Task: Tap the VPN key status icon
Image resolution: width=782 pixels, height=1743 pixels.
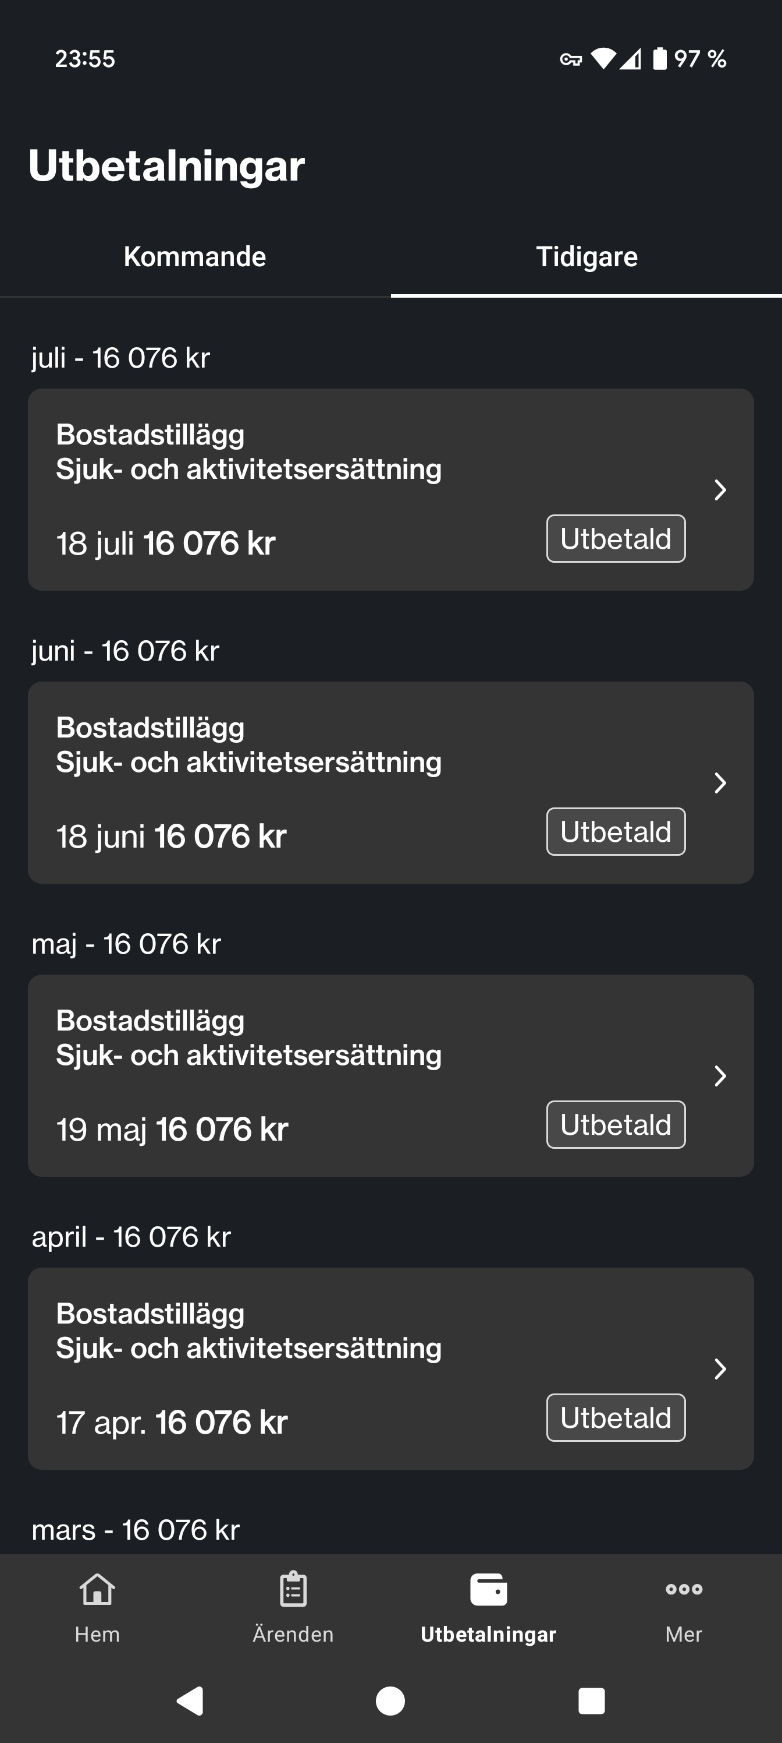Action: click(571, 59)
